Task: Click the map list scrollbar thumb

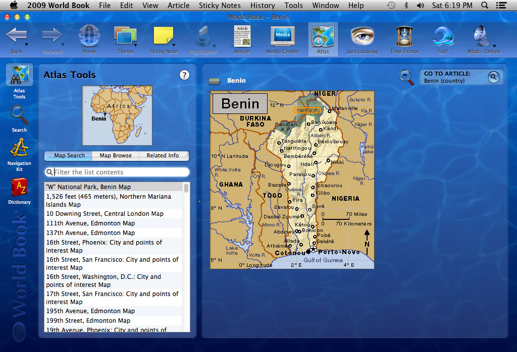Action: (186, 188)
